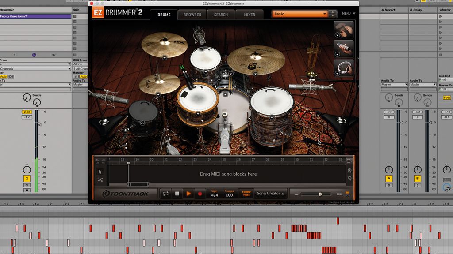Switch to the MIXER tab
The image size is (453, 254).
(249, 15)
